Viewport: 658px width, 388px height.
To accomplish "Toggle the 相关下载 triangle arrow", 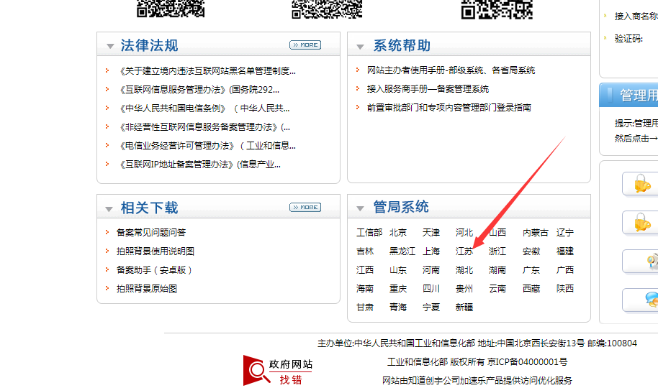I will pos(110,209).
